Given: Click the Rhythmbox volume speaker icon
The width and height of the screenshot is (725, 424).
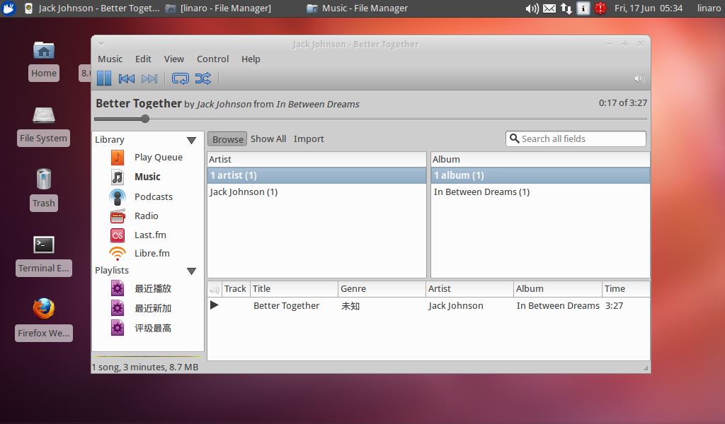Looking at the screenshot, I should tap(639, 78).
